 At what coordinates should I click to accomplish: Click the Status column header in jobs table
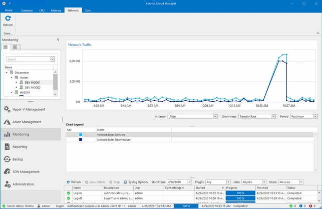tap(301, 188)
